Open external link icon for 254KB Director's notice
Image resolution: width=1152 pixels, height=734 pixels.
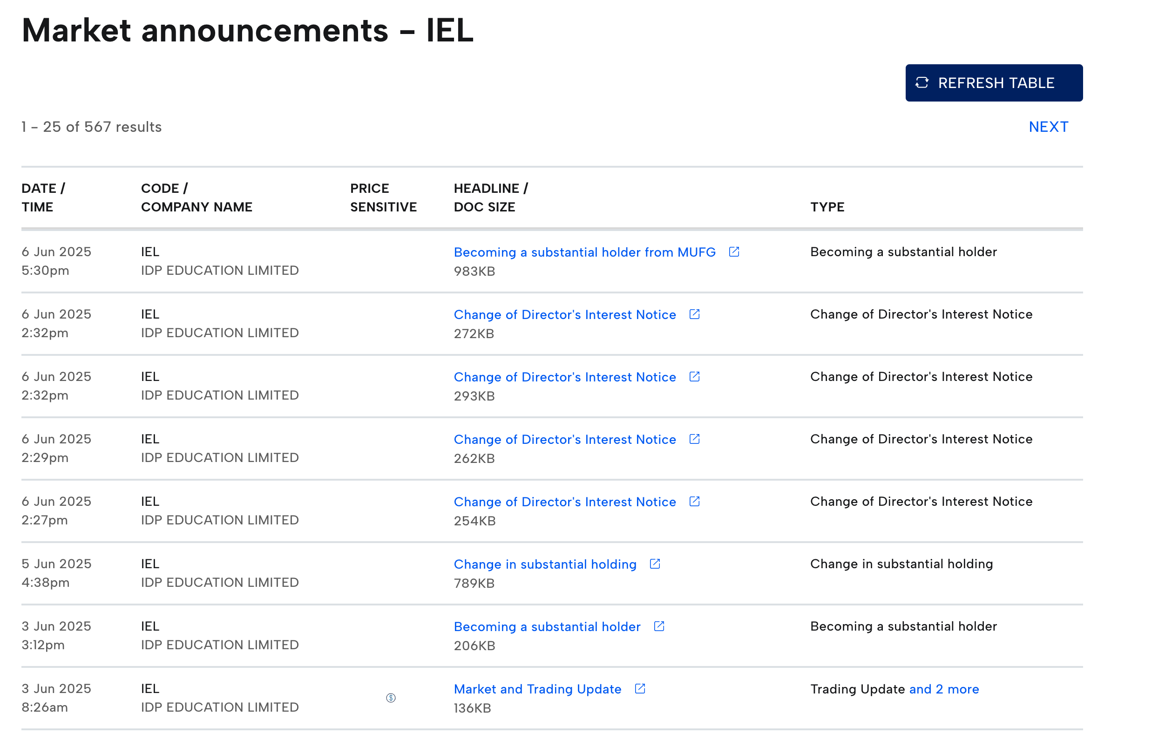pyautogui.click(x=694, y=501)
